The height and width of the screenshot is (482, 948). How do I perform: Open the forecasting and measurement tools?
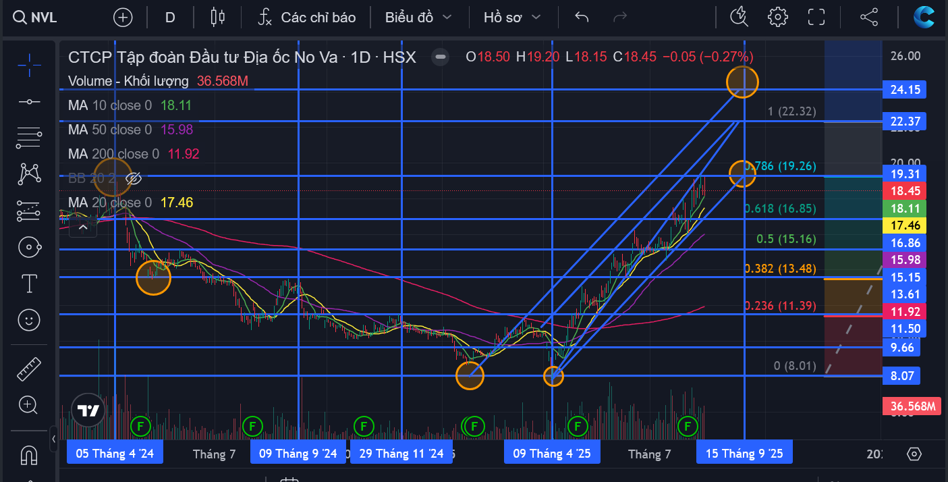pos(29,211)
